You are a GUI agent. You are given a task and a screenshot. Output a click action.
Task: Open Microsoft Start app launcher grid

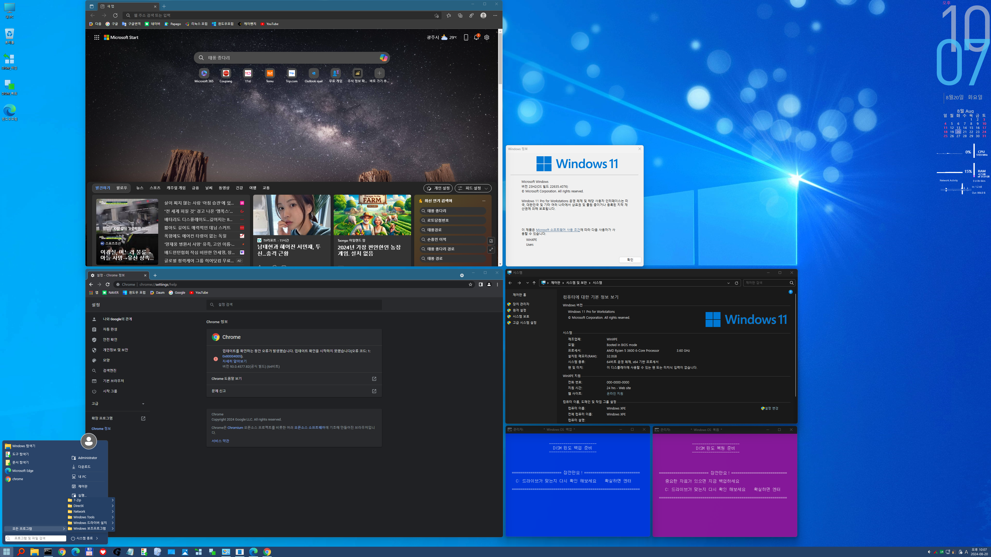(x=97, y=37)
